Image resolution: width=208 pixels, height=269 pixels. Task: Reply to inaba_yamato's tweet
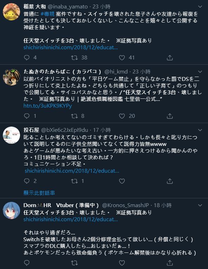tap(27, 58)
